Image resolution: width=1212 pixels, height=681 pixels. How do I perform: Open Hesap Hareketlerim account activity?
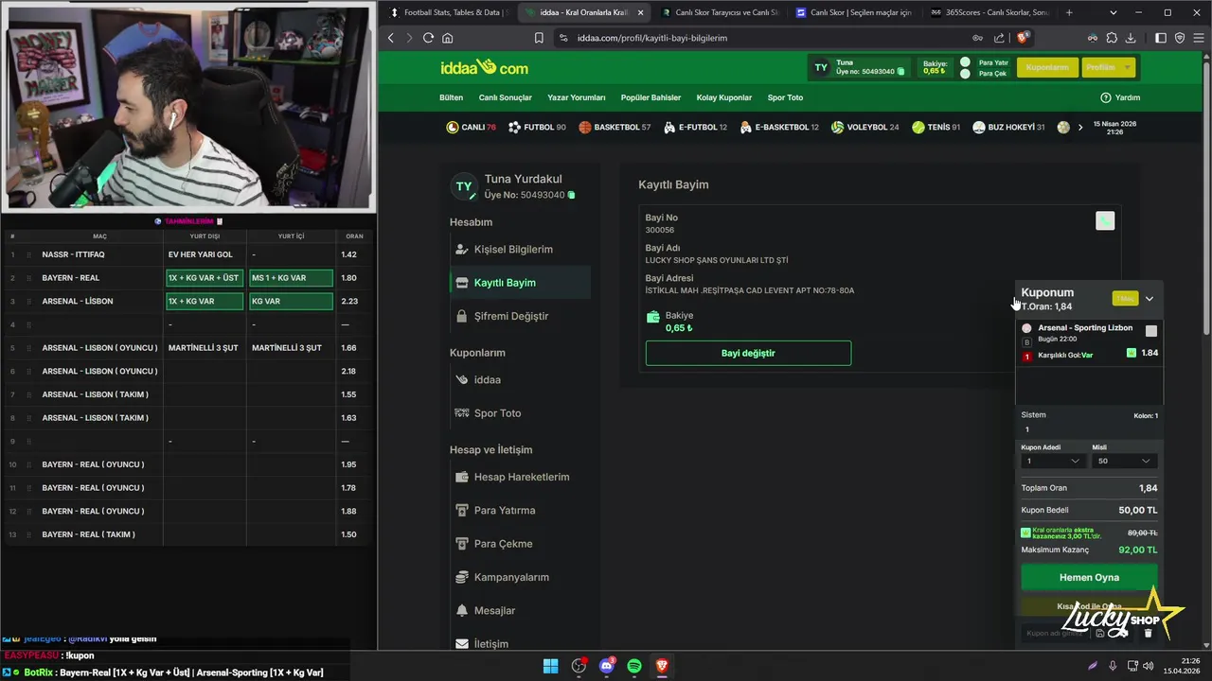(x=512, y=478)
